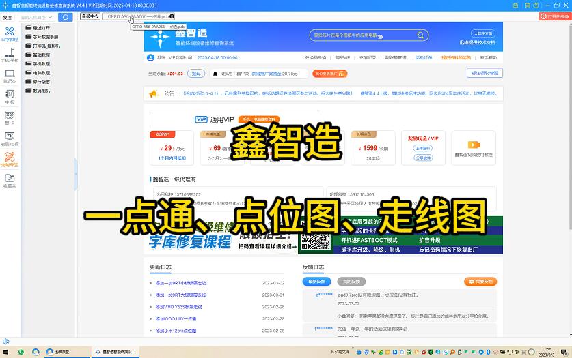Expand the 手机教程 folder
The image size is (572, 358).
click(41, 63)
